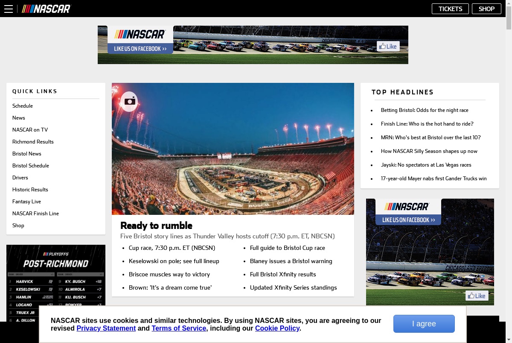The height and width of the screenshot is (343, 512).
Task: Click the NASCAR logo in header
Action: click(47, 9)
